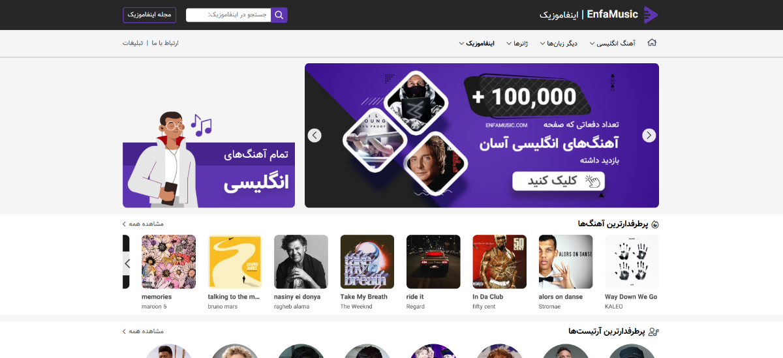Click the Stromae artist name
This screenshot has height=358, width=783.
point(550,306)
